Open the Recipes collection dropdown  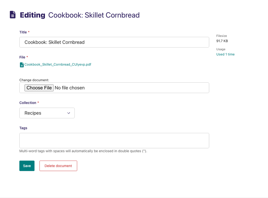click(x=47, y=113)
